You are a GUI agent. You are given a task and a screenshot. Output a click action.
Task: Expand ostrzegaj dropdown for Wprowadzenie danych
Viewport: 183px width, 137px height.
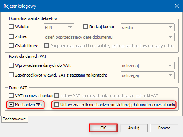[x=148, y=65]
